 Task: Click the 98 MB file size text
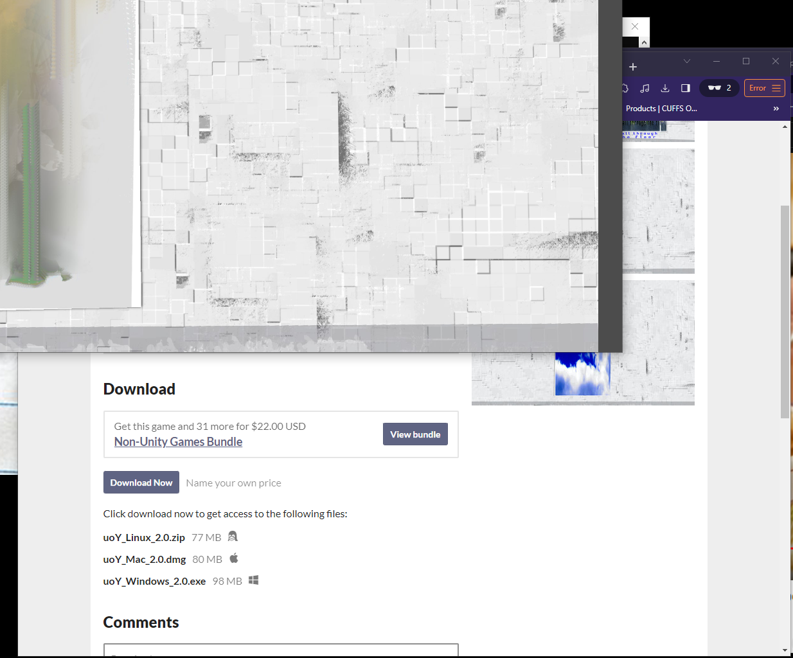point(227,581)
